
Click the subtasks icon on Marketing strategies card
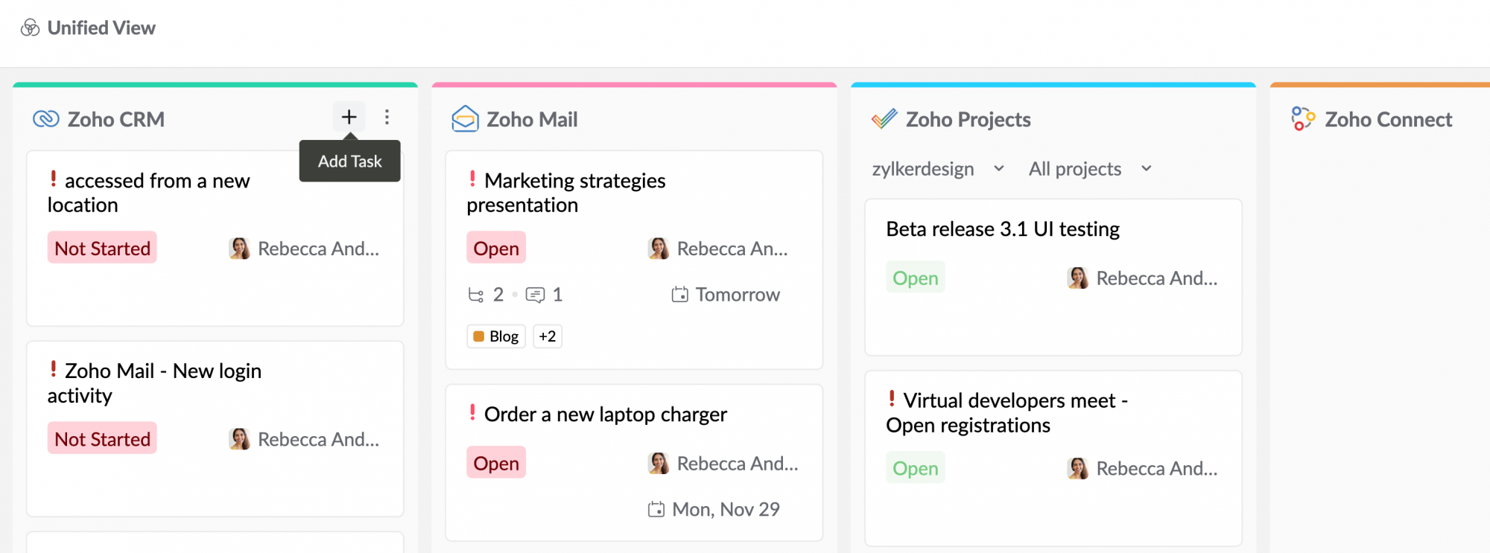[475, 295]
